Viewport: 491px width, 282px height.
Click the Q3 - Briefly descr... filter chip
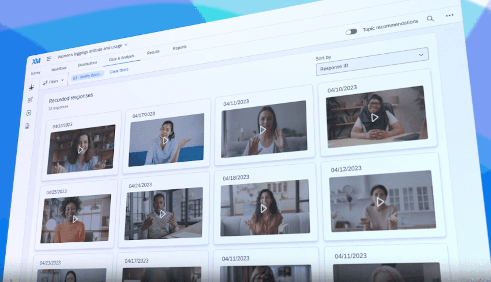click(87, 76)
